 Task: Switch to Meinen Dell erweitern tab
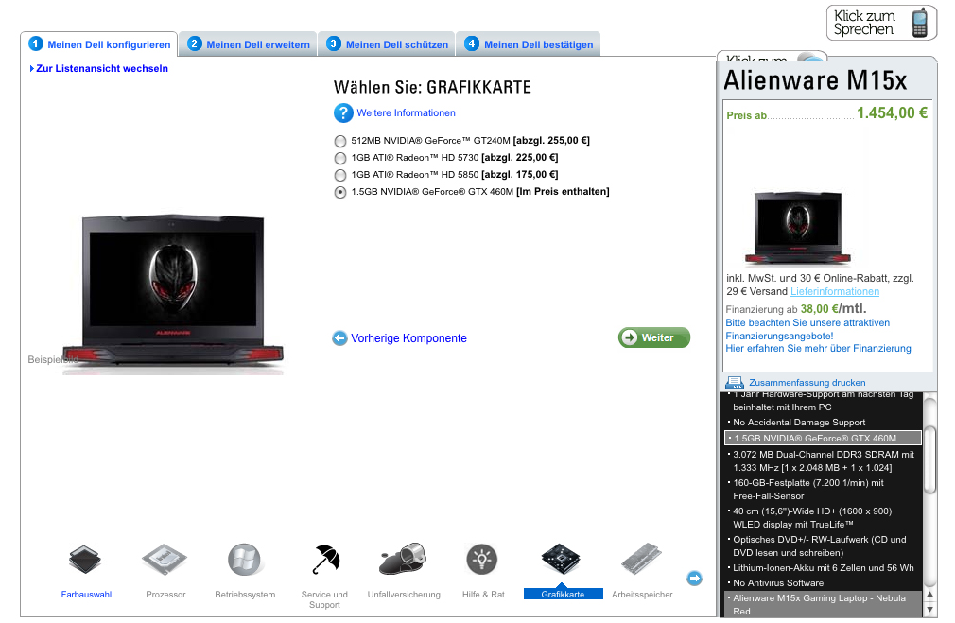tap(249, 43)
